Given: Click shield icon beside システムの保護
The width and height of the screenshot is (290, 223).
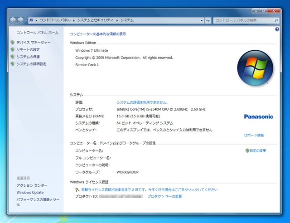Looking at the screenshot, I should 12,57.
